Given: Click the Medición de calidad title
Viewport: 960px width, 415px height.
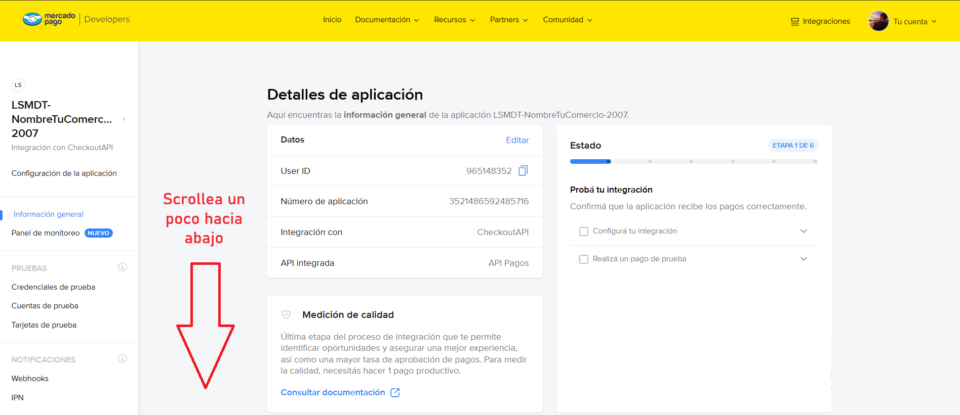Looking at the screenshot, I should pos(348,314).
